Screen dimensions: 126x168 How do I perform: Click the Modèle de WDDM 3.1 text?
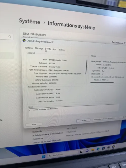(x=101, y=80)
